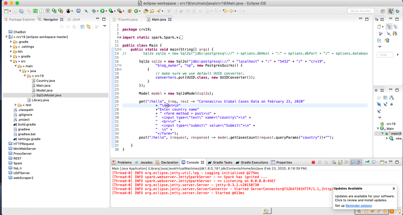The image size is (403, 215).
Task: Collapse the src folder in Navigator
Action: coord(11,61)
